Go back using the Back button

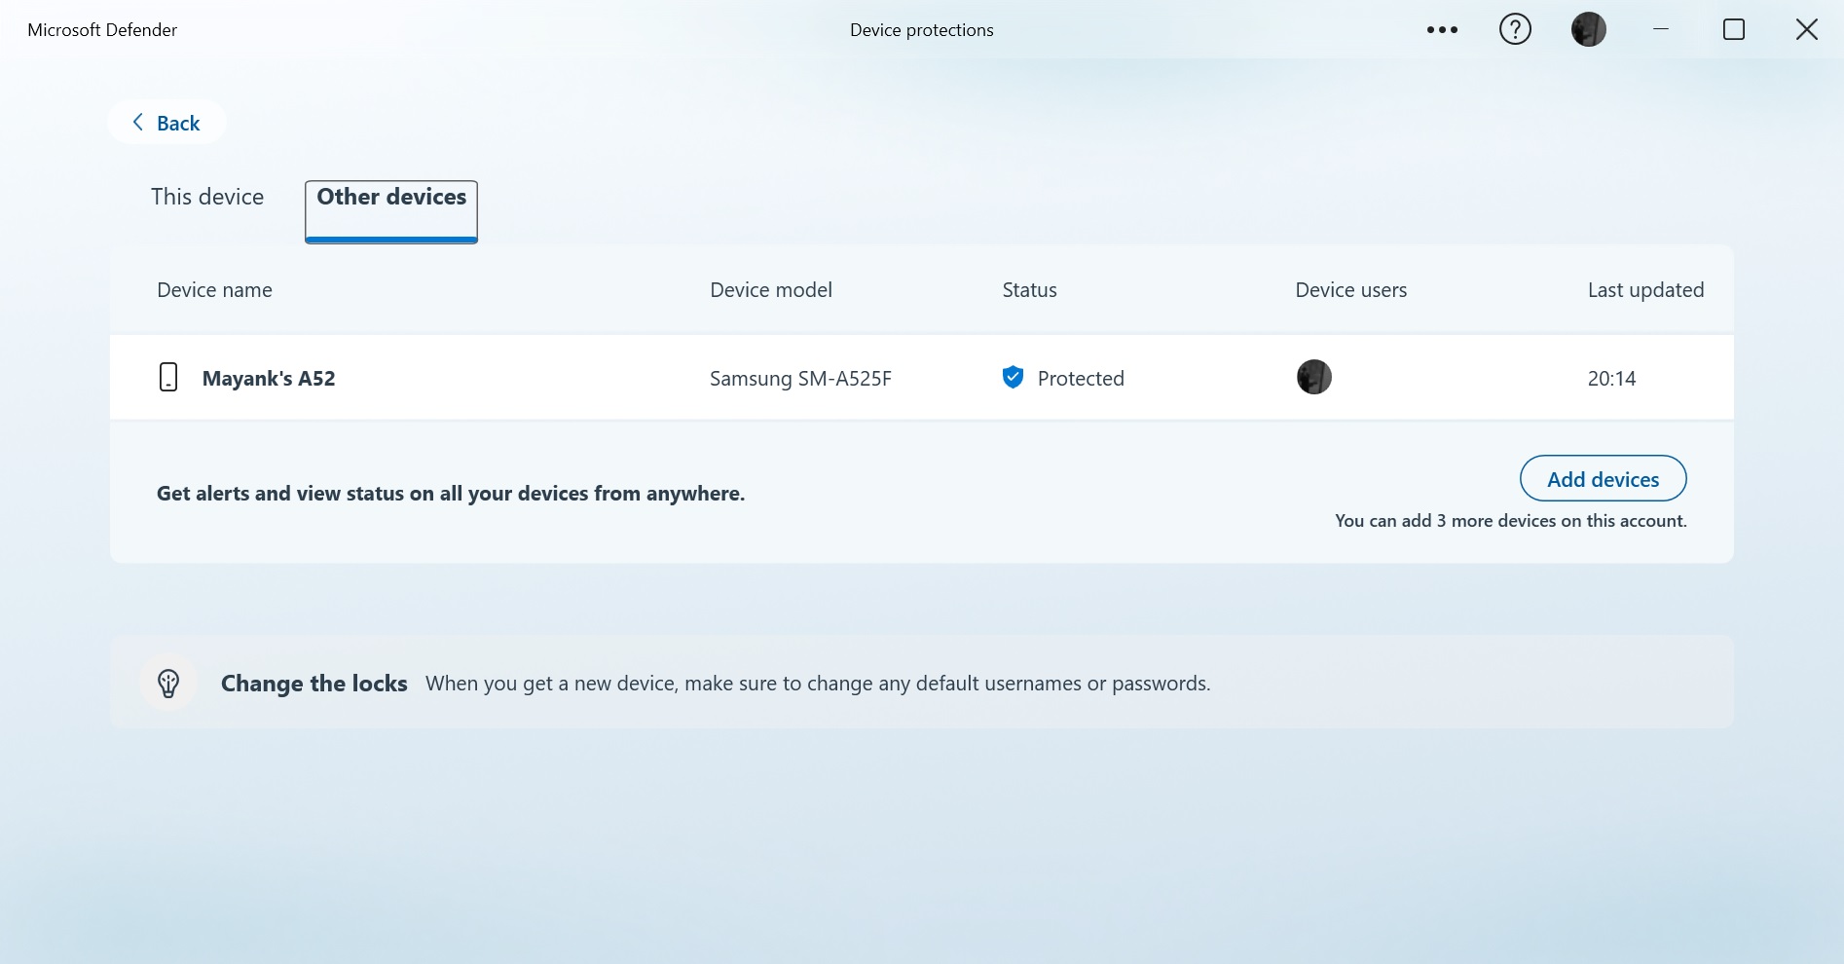[166, 123]
